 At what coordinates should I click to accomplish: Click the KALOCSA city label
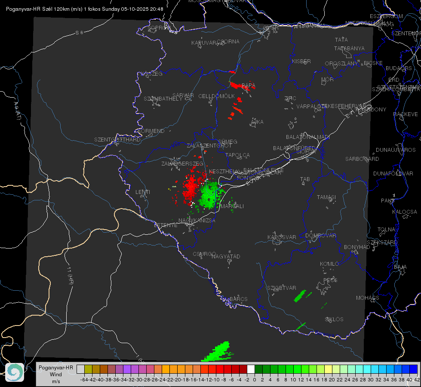(x=405, y=212)
